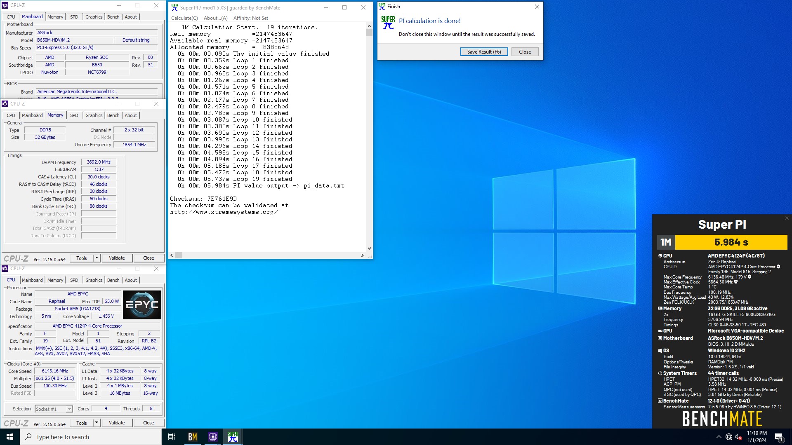
Task: Open the Selection Socket #1 combo box
Action: click(54, 409)
